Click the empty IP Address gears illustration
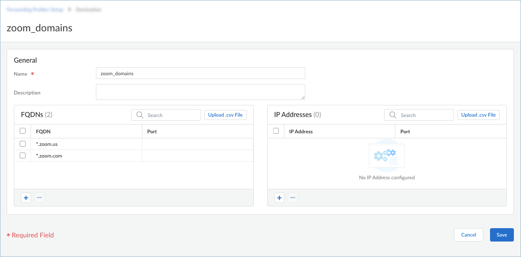The width and height of the screenshot is (521, 257). pos(387,156)
